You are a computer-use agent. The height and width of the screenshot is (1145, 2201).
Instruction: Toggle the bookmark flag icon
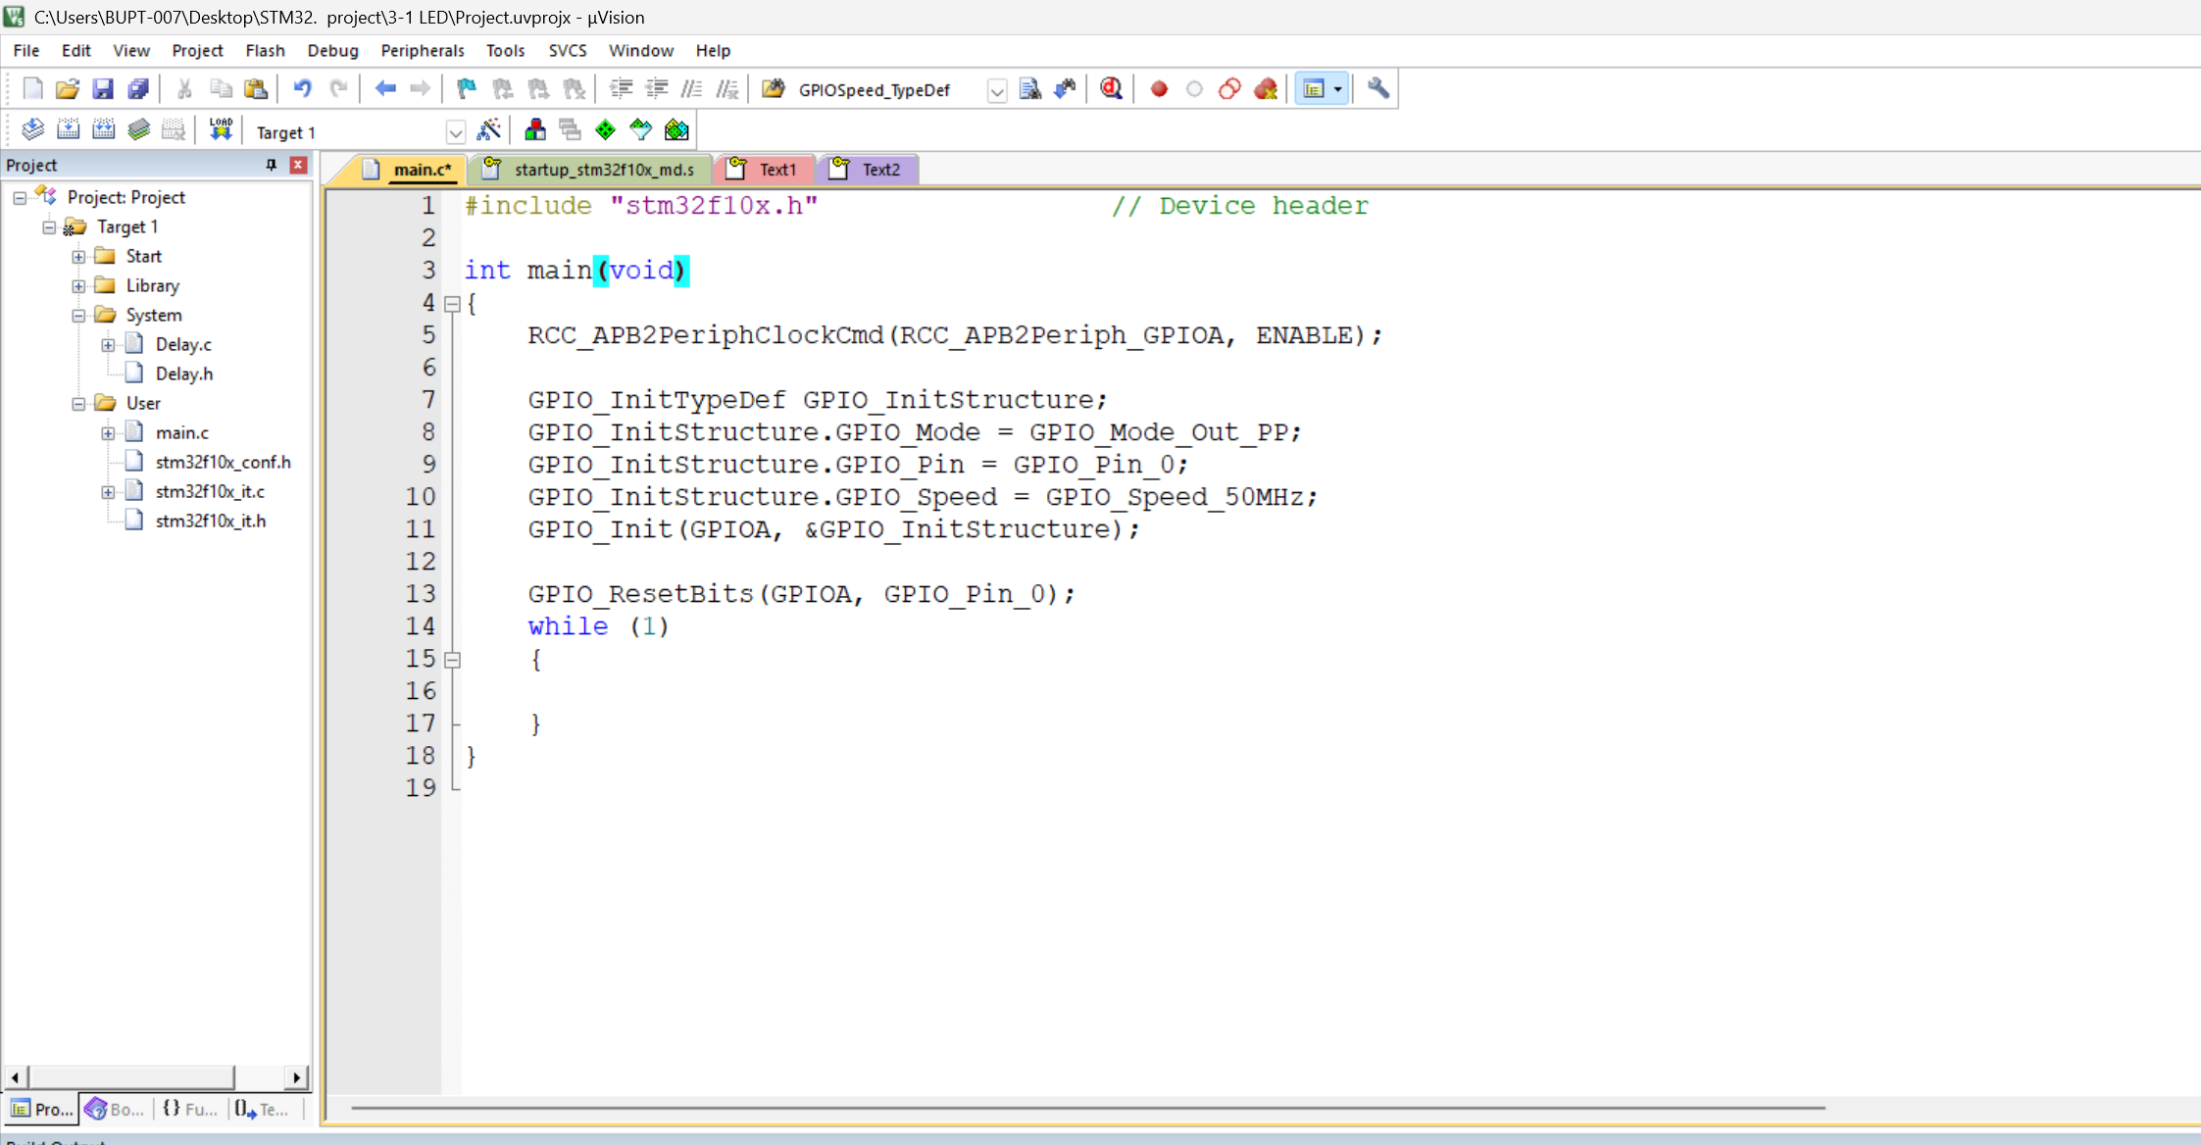tap(467, 89)
